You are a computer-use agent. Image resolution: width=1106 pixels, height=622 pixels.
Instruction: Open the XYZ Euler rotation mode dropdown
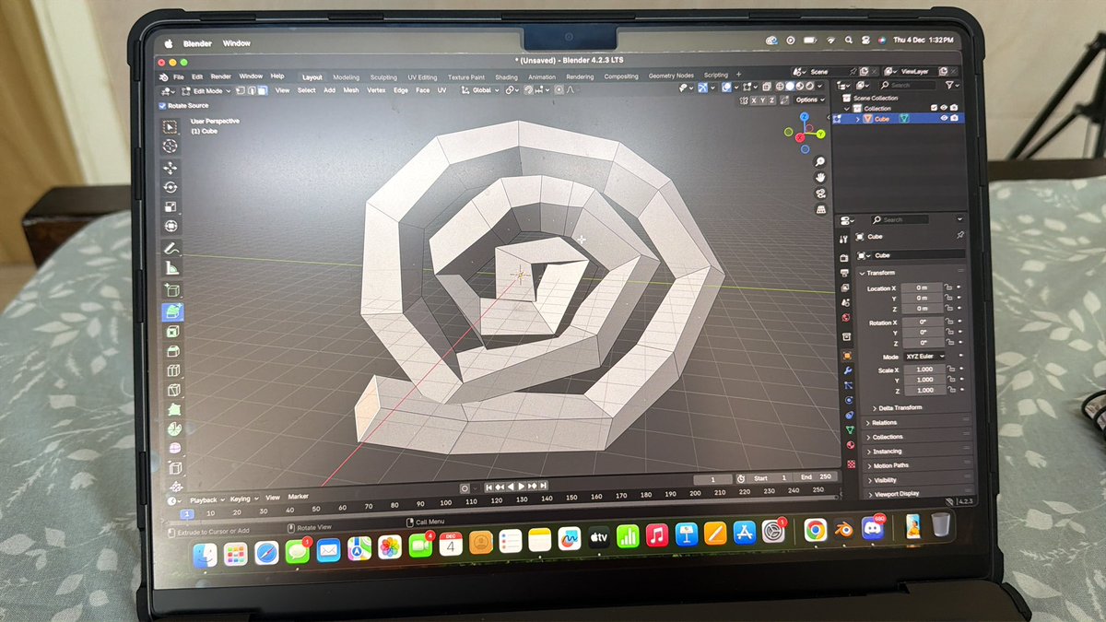(x=925, y=357)
